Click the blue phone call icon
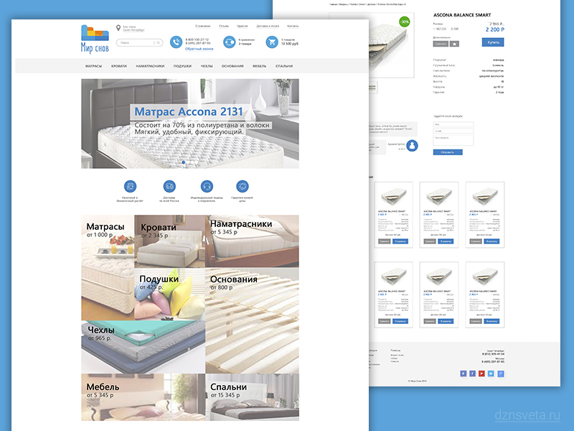 [176, 42]
